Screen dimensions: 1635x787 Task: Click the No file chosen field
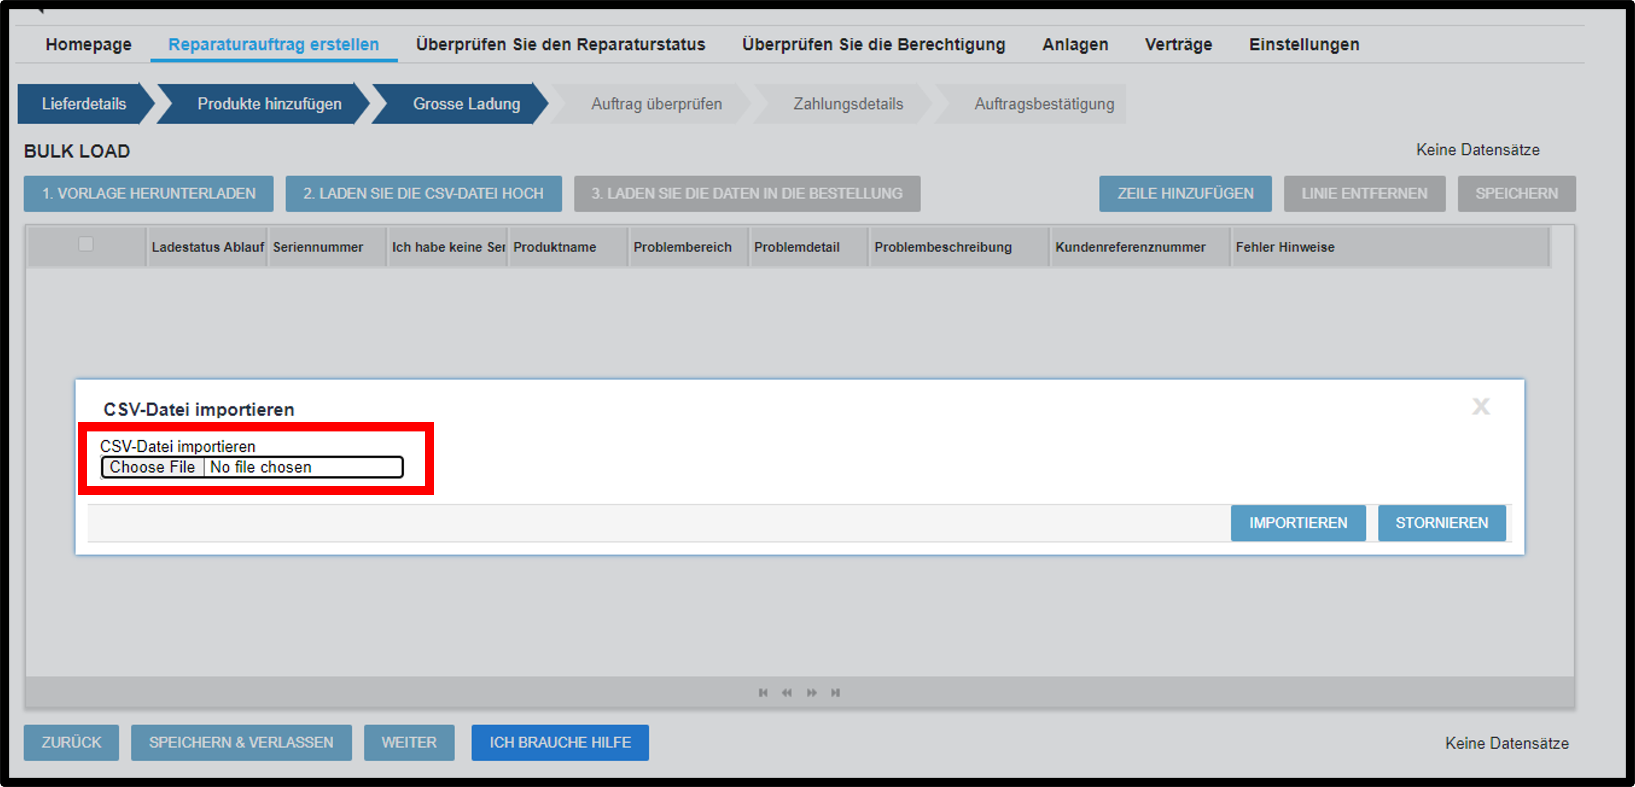(260, 467)
